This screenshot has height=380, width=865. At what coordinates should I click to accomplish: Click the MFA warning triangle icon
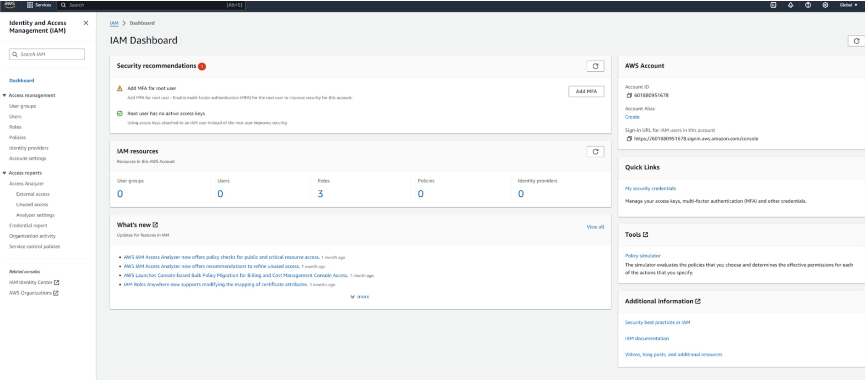120,88
